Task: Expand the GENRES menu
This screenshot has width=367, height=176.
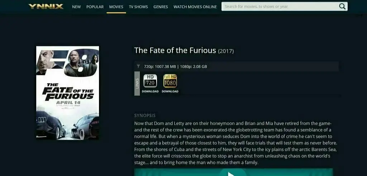Action: click(x=161, y=7)
